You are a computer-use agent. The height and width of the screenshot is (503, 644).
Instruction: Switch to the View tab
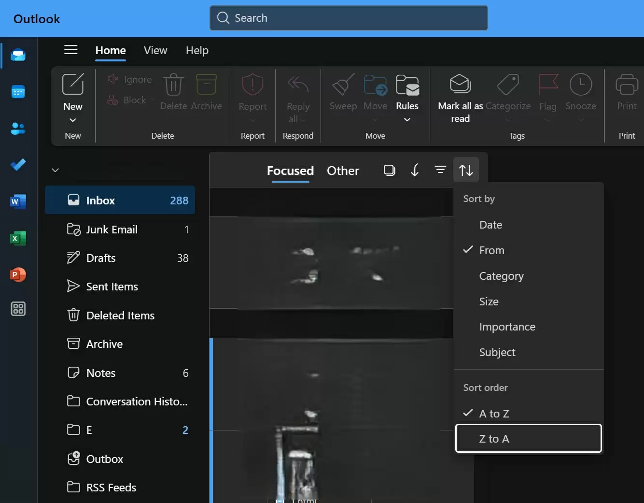[155, 50]
